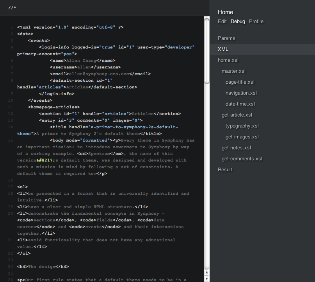The image size is (315, 282).
Task: Select get-images.xsl in the tree
Action: point(242,137)
